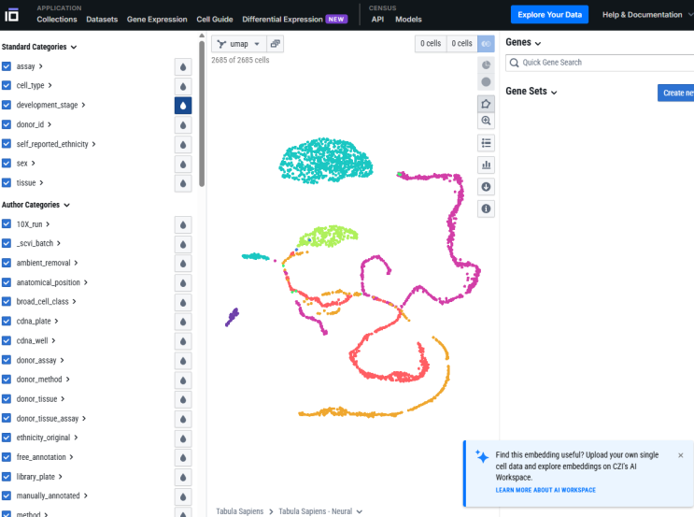Open the Census API link
694x517 pixels.
pos(377,19)
